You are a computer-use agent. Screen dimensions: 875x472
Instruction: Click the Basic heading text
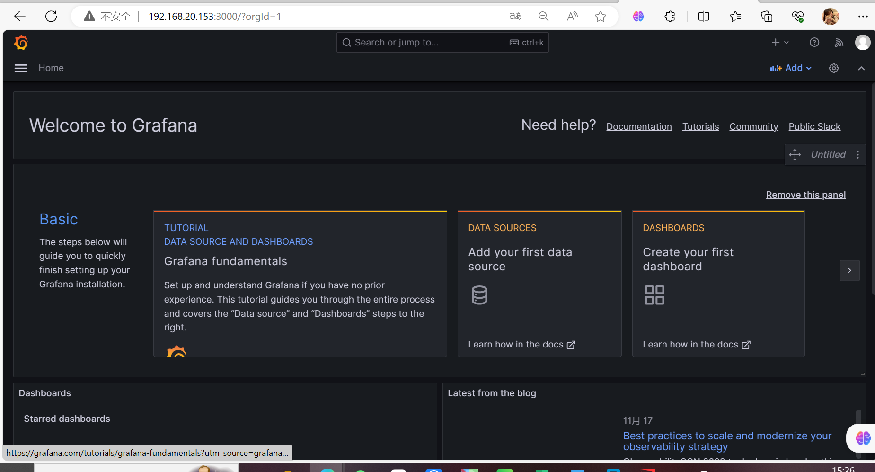pos(59,219)
